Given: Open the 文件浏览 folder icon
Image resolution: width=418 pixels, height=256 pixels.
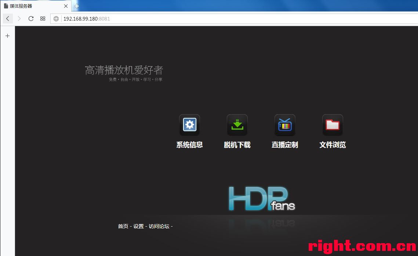Looking at the screenshot, I should pyautogui.click(x=333, y=125).
